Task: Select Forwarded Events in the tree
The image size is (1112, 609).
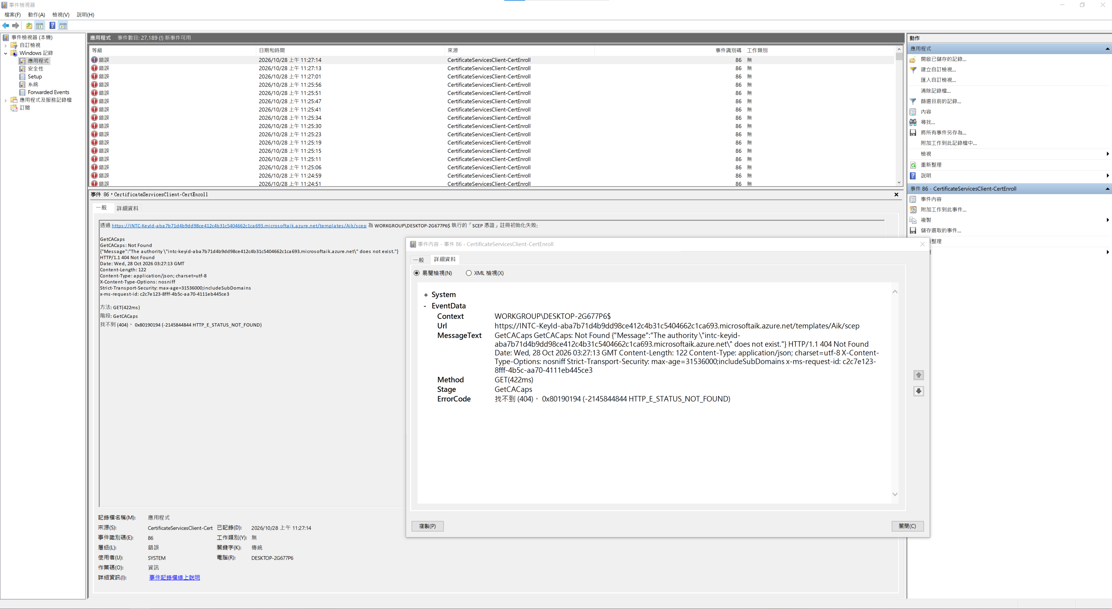Action: [x=48, y=92]
